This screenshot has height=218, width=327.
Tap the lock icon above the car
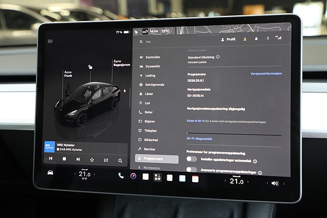tap(90, 67)
